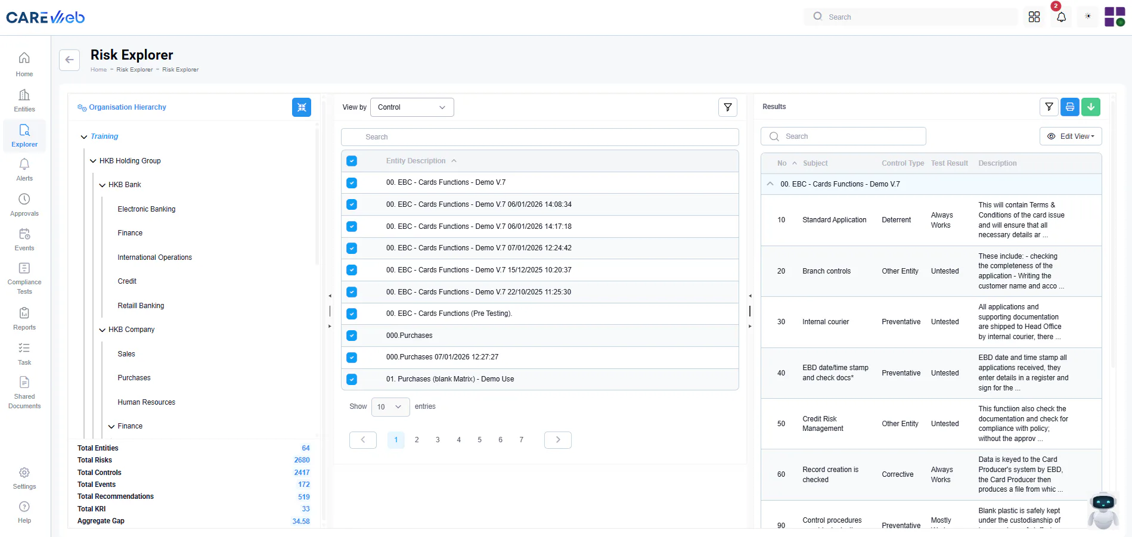Print results with the blue printer icon
This screenshot has height=537, width=1132.
[x=1070, y=107]
